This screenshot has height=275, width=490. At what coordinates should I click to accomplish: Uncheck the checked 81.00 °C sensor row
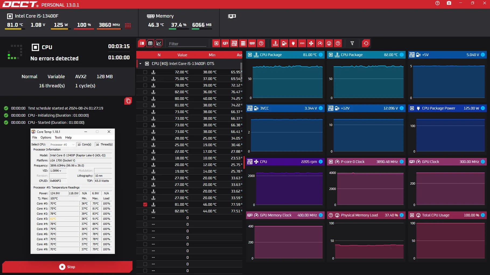pyautogui.click(x=145, y=204)
